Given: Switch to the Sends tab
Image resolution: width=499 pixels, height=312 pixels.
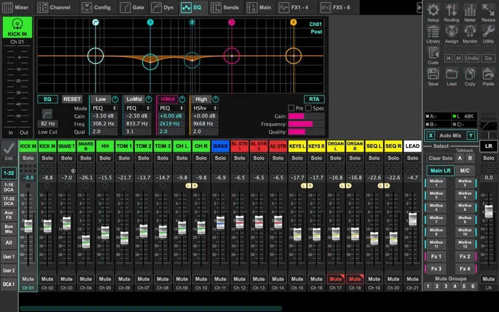Looking at the screenshot, I should pyautogui.click(x=225, y=7).
